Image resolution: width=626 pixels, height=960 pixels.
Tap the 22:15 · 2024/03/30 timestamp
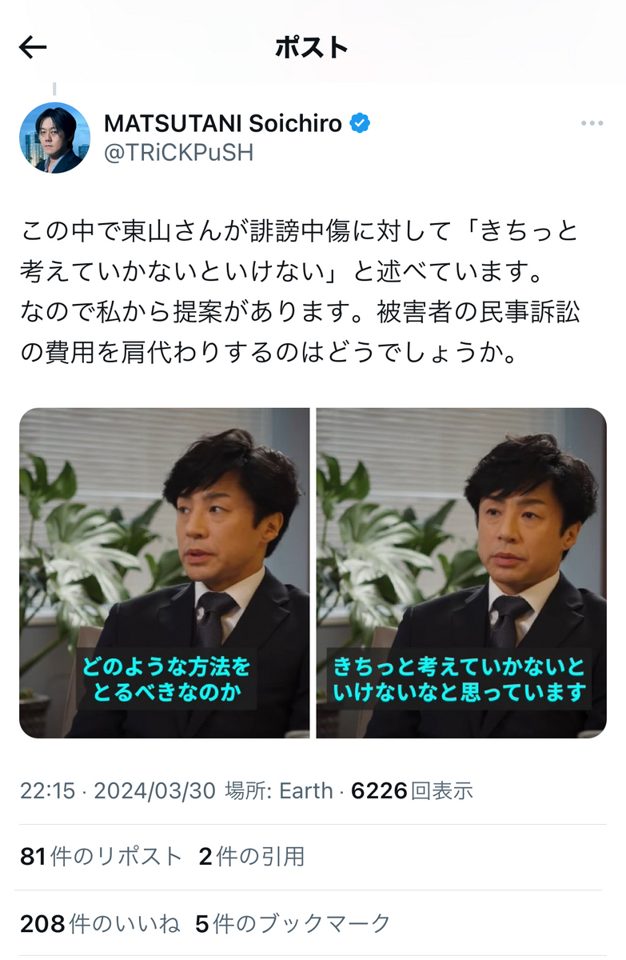pos(118,791)
